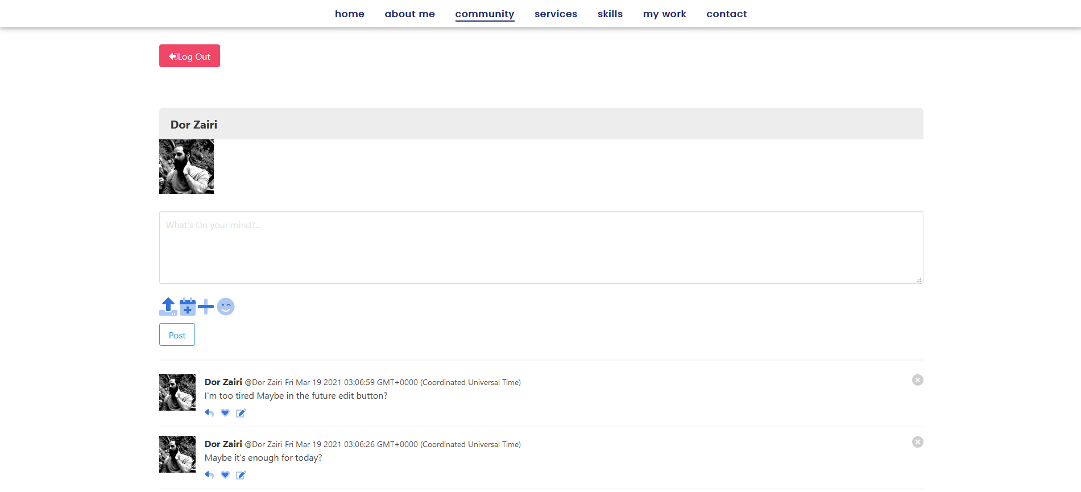The width and height of the screenshot is (1081, 492).
Task: Click the text 'Maybe it's enough for today?'
Action: (263, 458)
